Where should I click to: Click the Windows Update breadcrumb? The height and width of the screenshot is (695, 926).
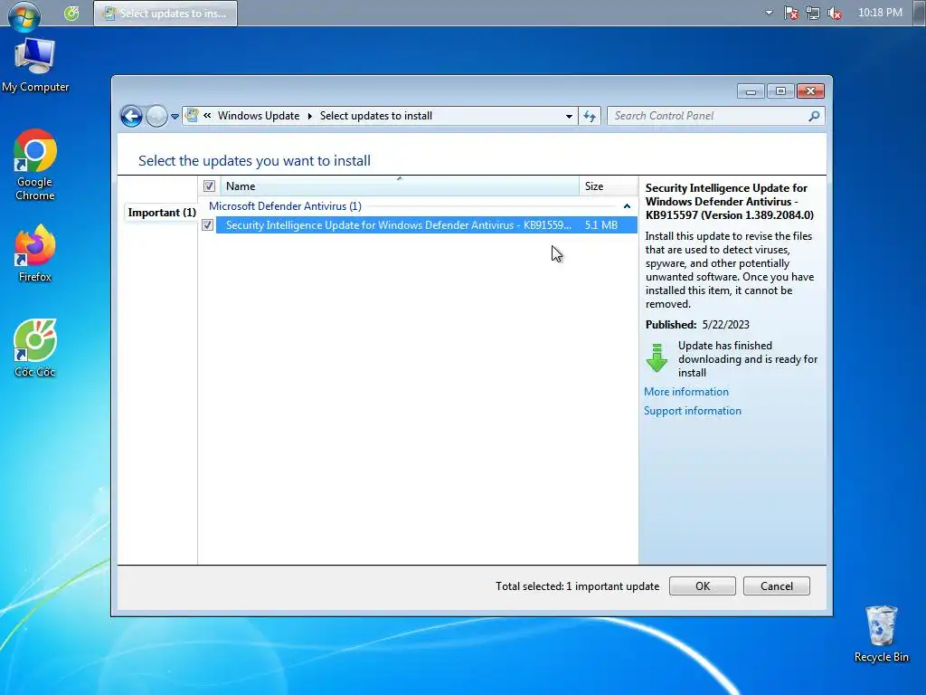tap(258, 116)
